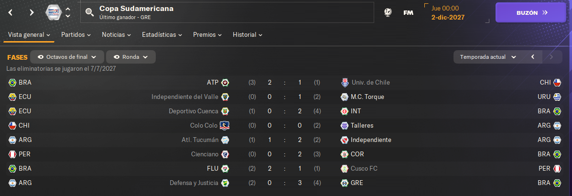Click the Brazil flag beside GRE row

coord(557,183)
